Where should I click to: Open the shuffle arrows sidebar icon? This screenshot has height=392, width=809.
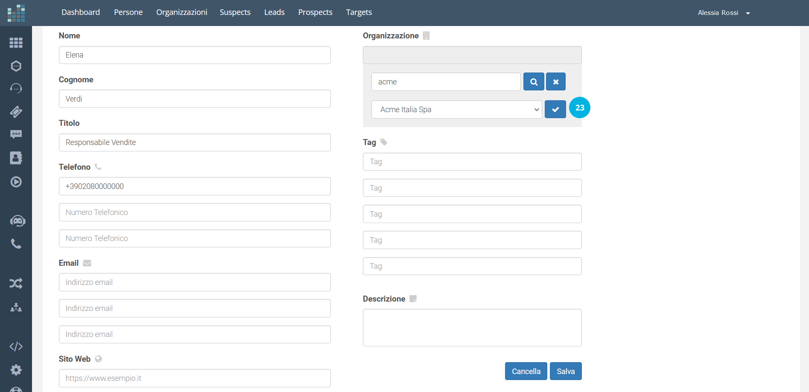[16, 283]
